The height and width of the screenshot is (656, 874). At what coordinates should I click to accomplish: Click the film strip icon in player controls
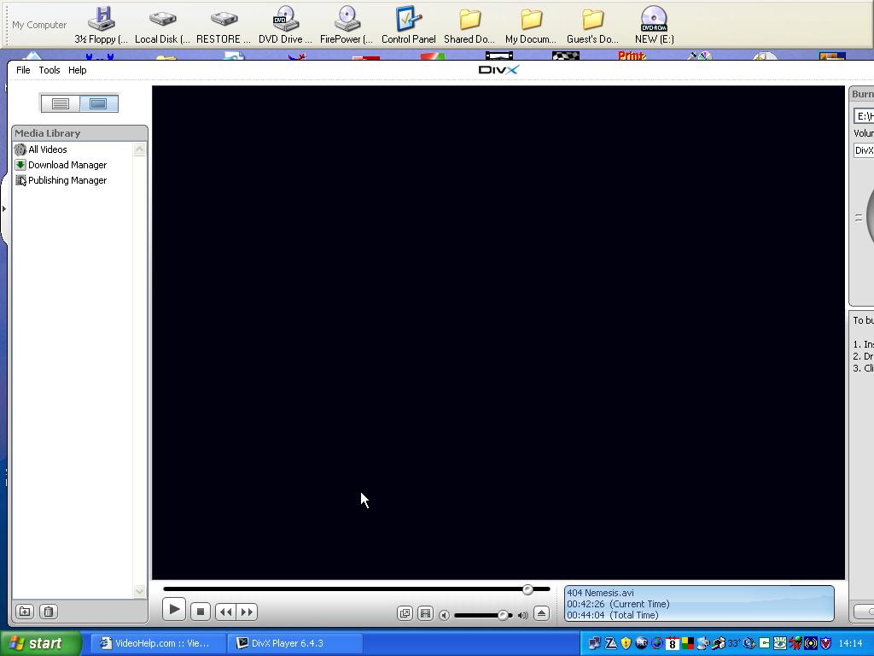[425, 613]
